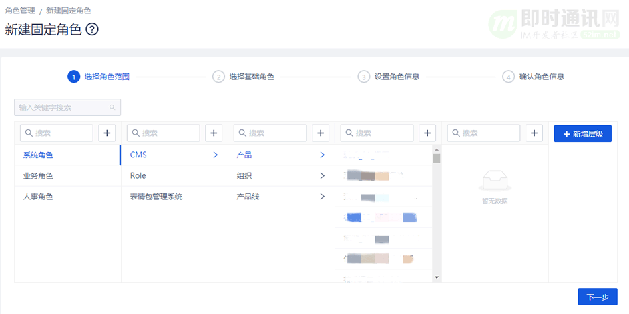Viewport: 629px width, 314px height.
Task: Click the 输入关键字搜索 input field
Action: pos(67,107)
